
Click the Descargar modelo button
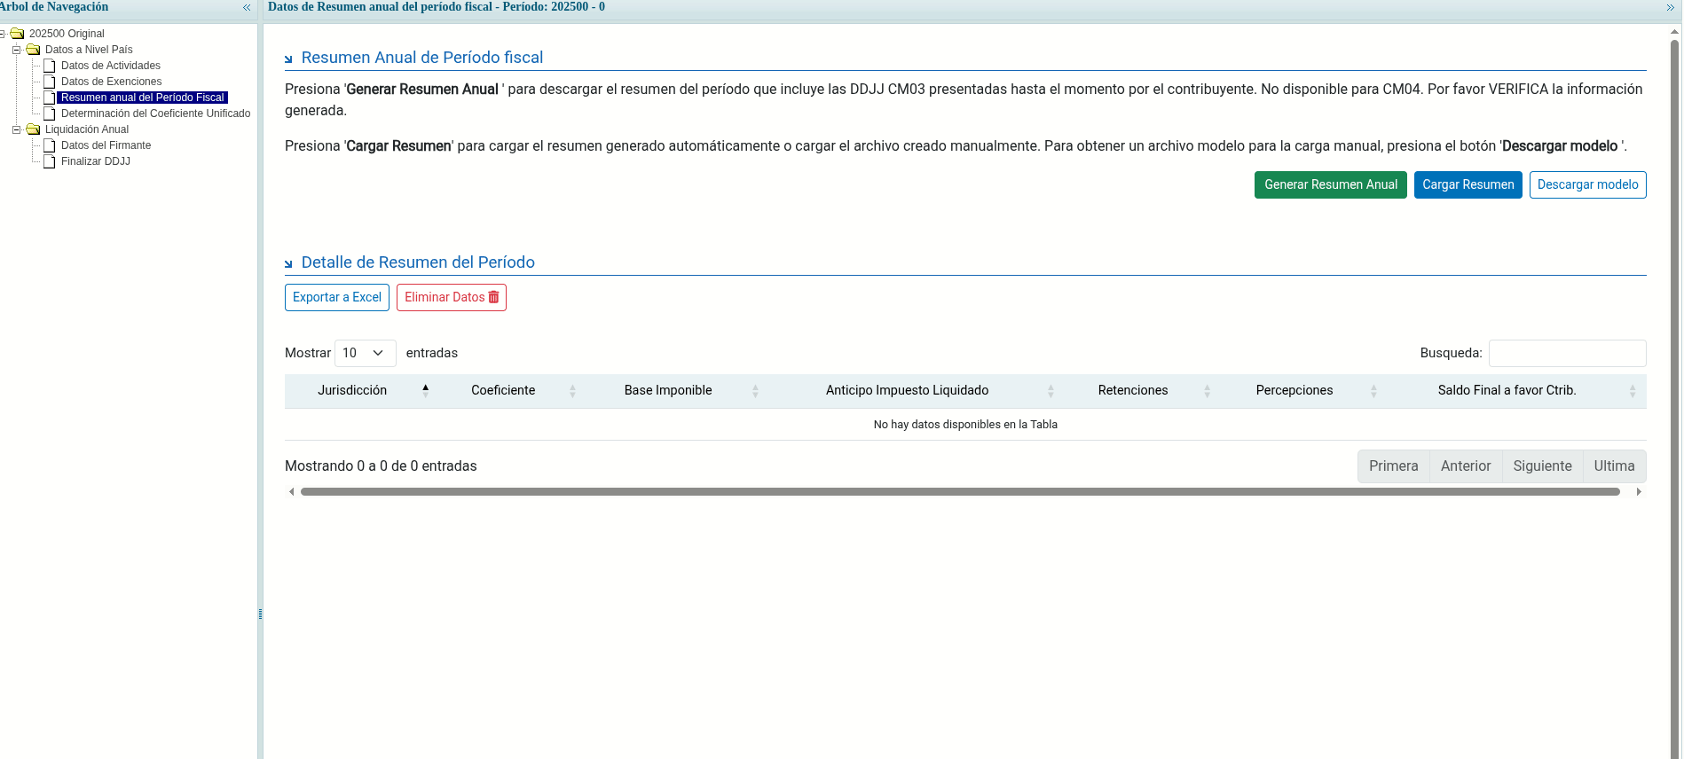(1587, 184)
